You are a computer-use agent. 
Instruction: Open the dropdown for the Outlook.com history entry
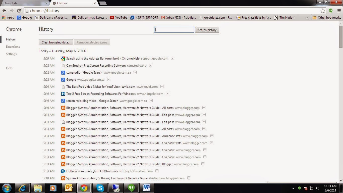click(157, 171)
